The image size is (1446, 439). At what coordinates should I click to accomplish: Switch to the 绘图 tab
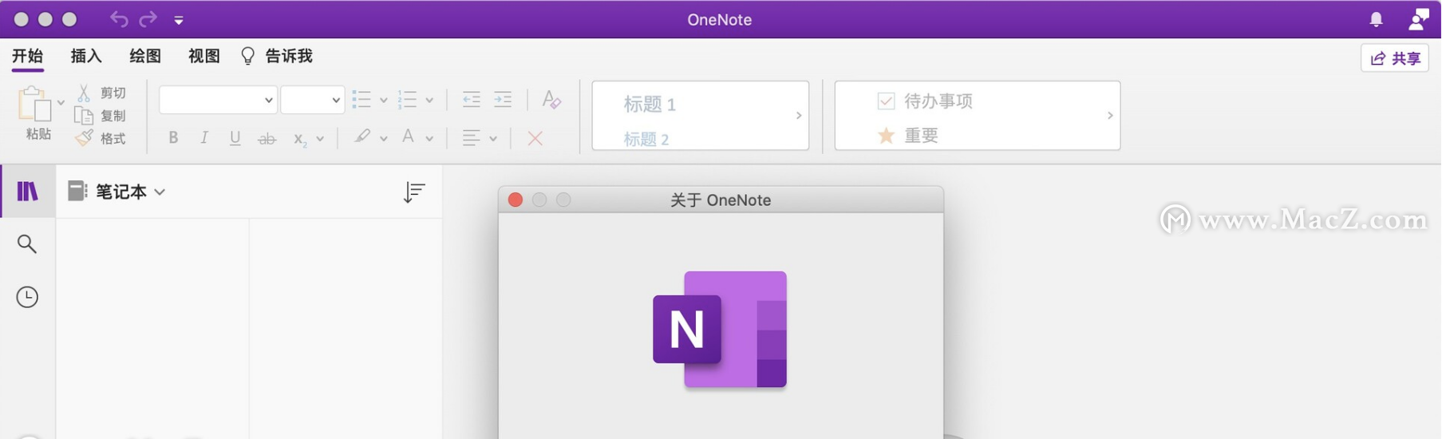(145, 56)
